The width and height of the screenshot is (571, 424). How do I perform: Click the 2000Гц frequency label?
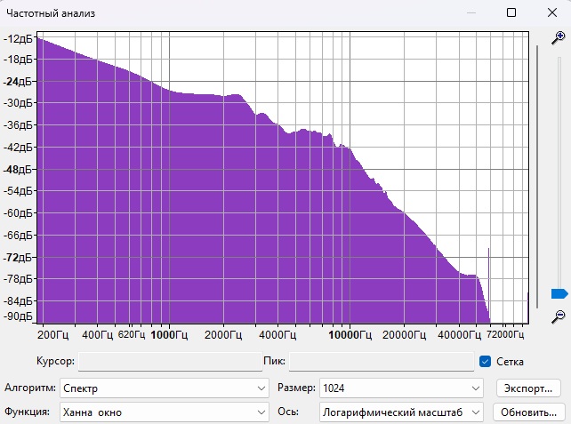click(223, 335)
